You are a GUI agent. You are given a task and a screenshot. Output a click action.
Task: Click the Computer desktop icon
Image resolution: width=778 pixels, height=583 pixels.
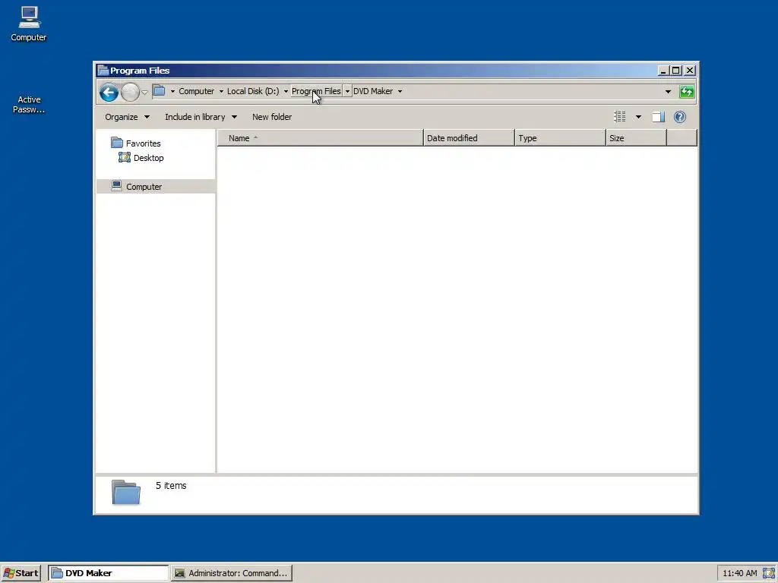[29, 24]
